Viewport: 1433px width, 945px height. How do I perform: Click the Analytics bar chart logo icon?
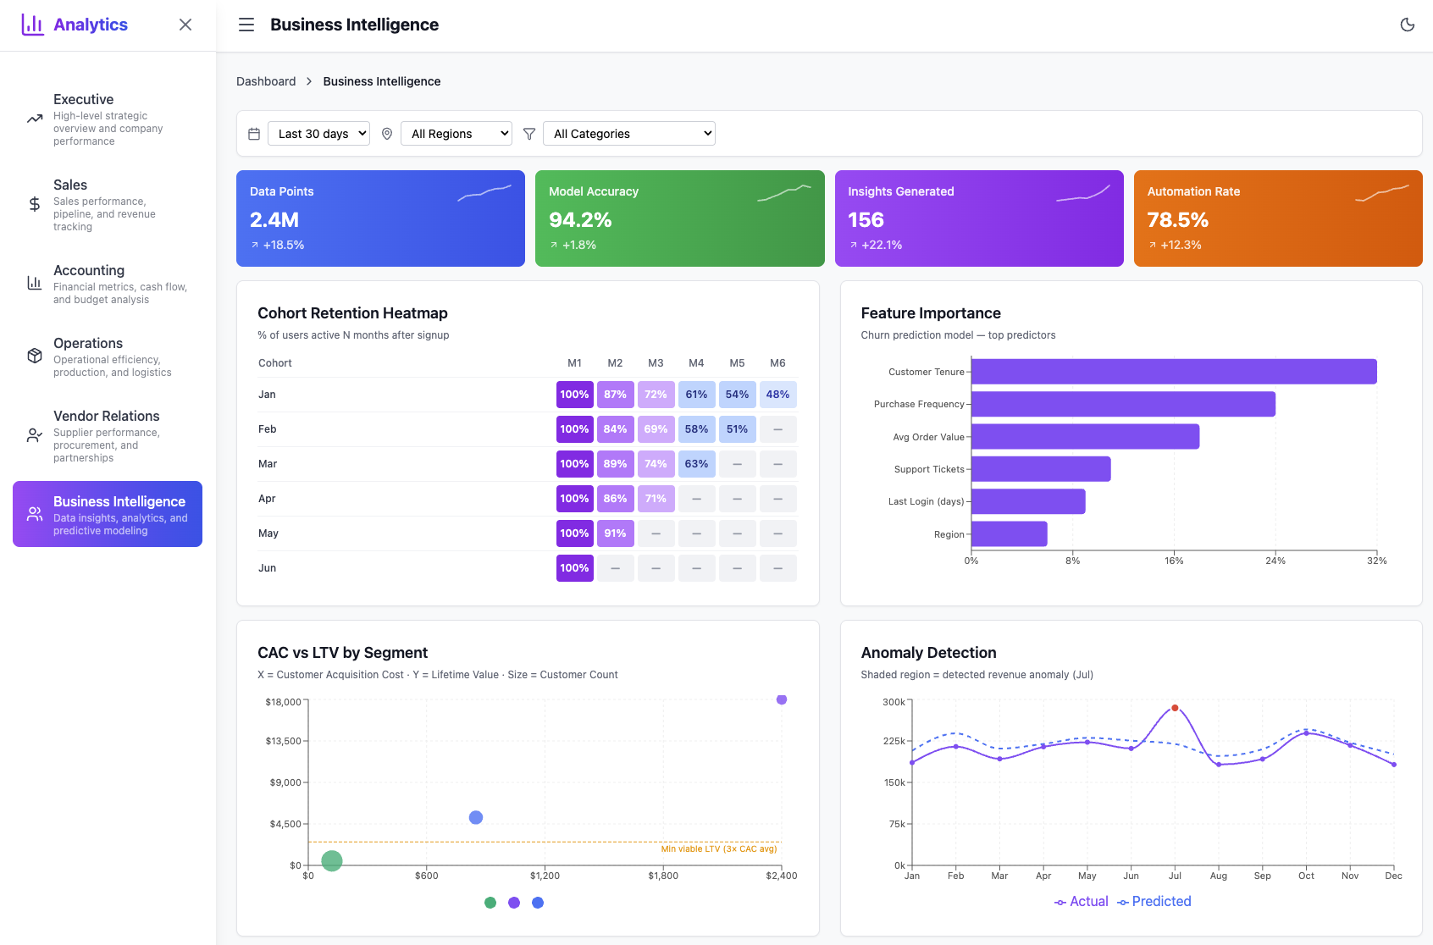click(x=32, y=25)
